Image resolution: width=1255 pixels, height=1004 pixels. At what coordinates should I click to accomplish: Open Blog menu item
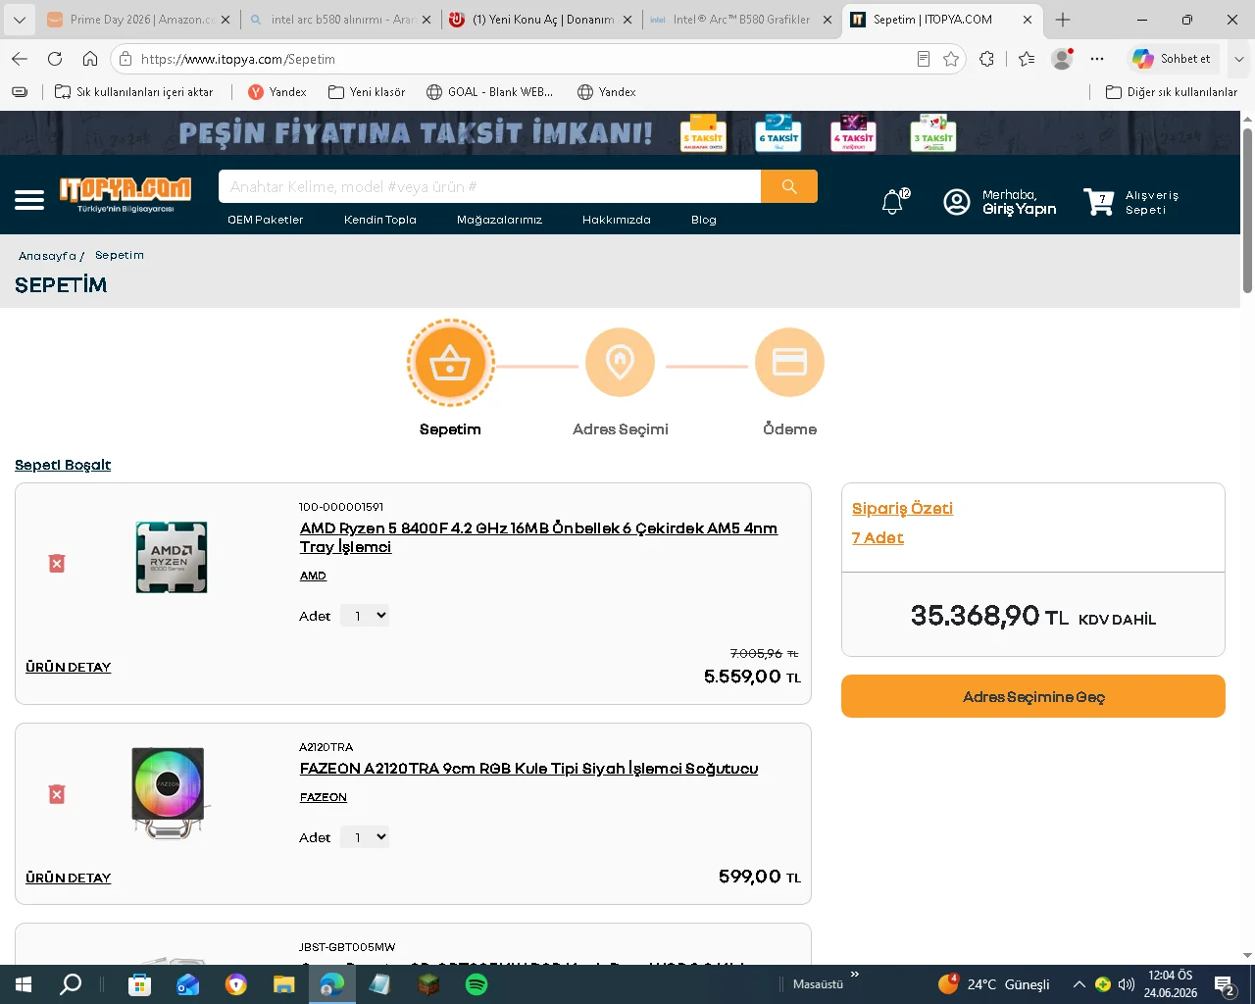click(704, 220)
